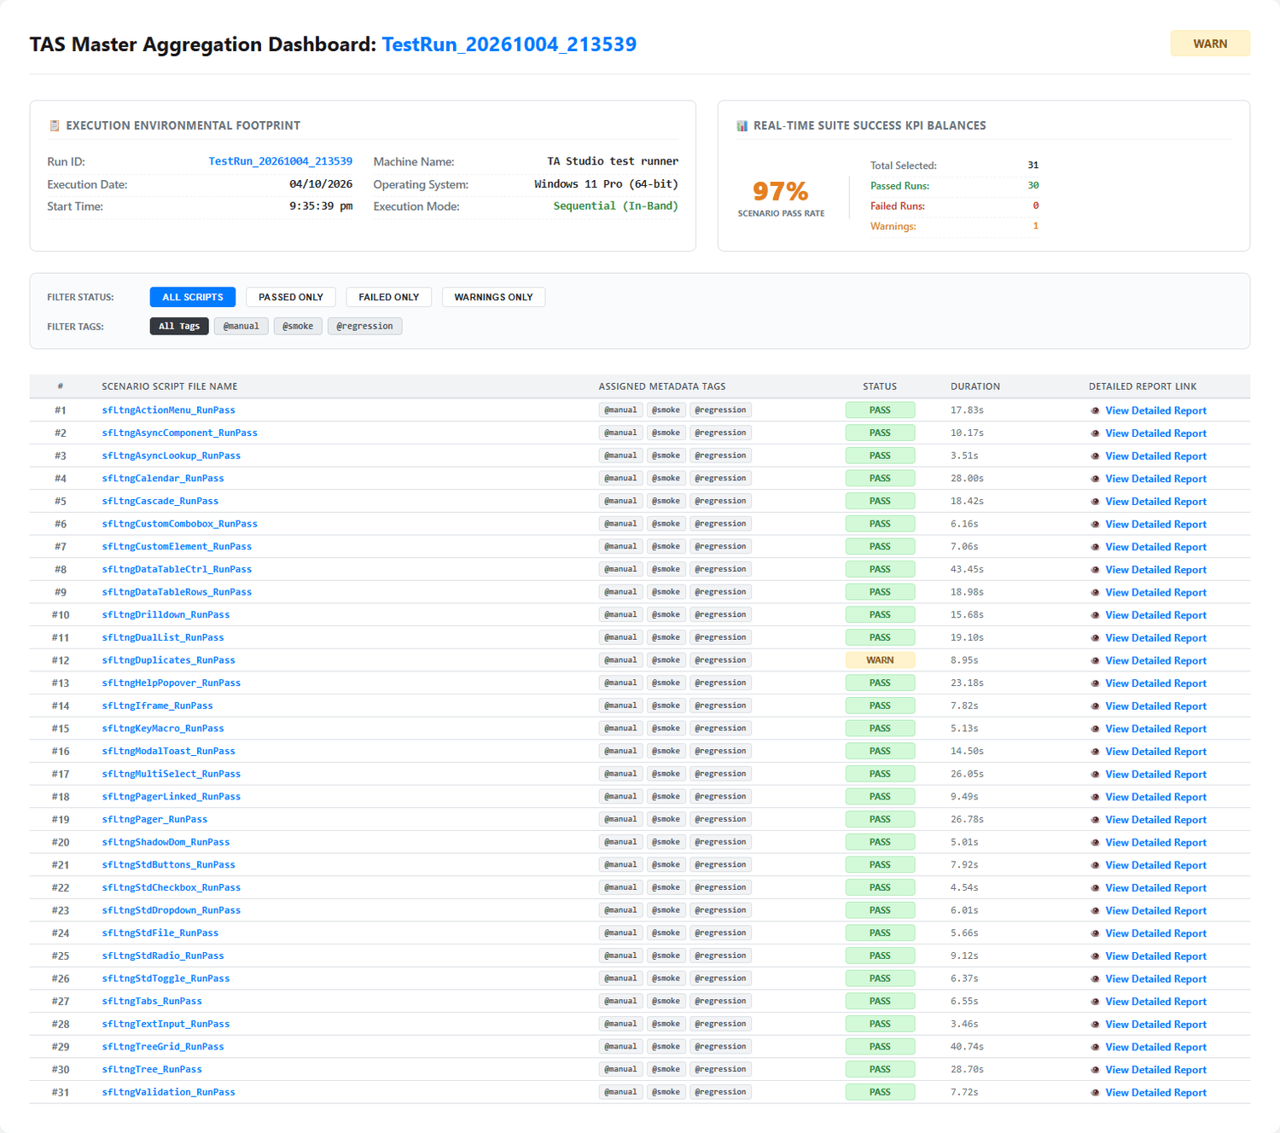Image resolution: width=1280 pixels, height=1133 pixels.
Task: Click the report icon for sfLtngStdRadio_RunPass
Action: coord(1096,956)
